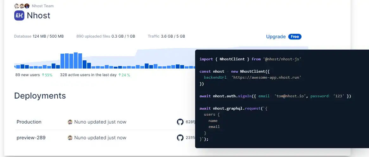Click the 24% active users increase
The height and width of the screenshot is (157, 369).
click(124, 75)
